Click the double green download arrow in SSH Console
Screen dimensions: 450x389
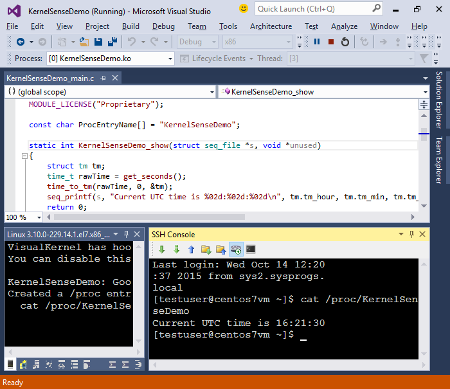(x=177, y=249)
